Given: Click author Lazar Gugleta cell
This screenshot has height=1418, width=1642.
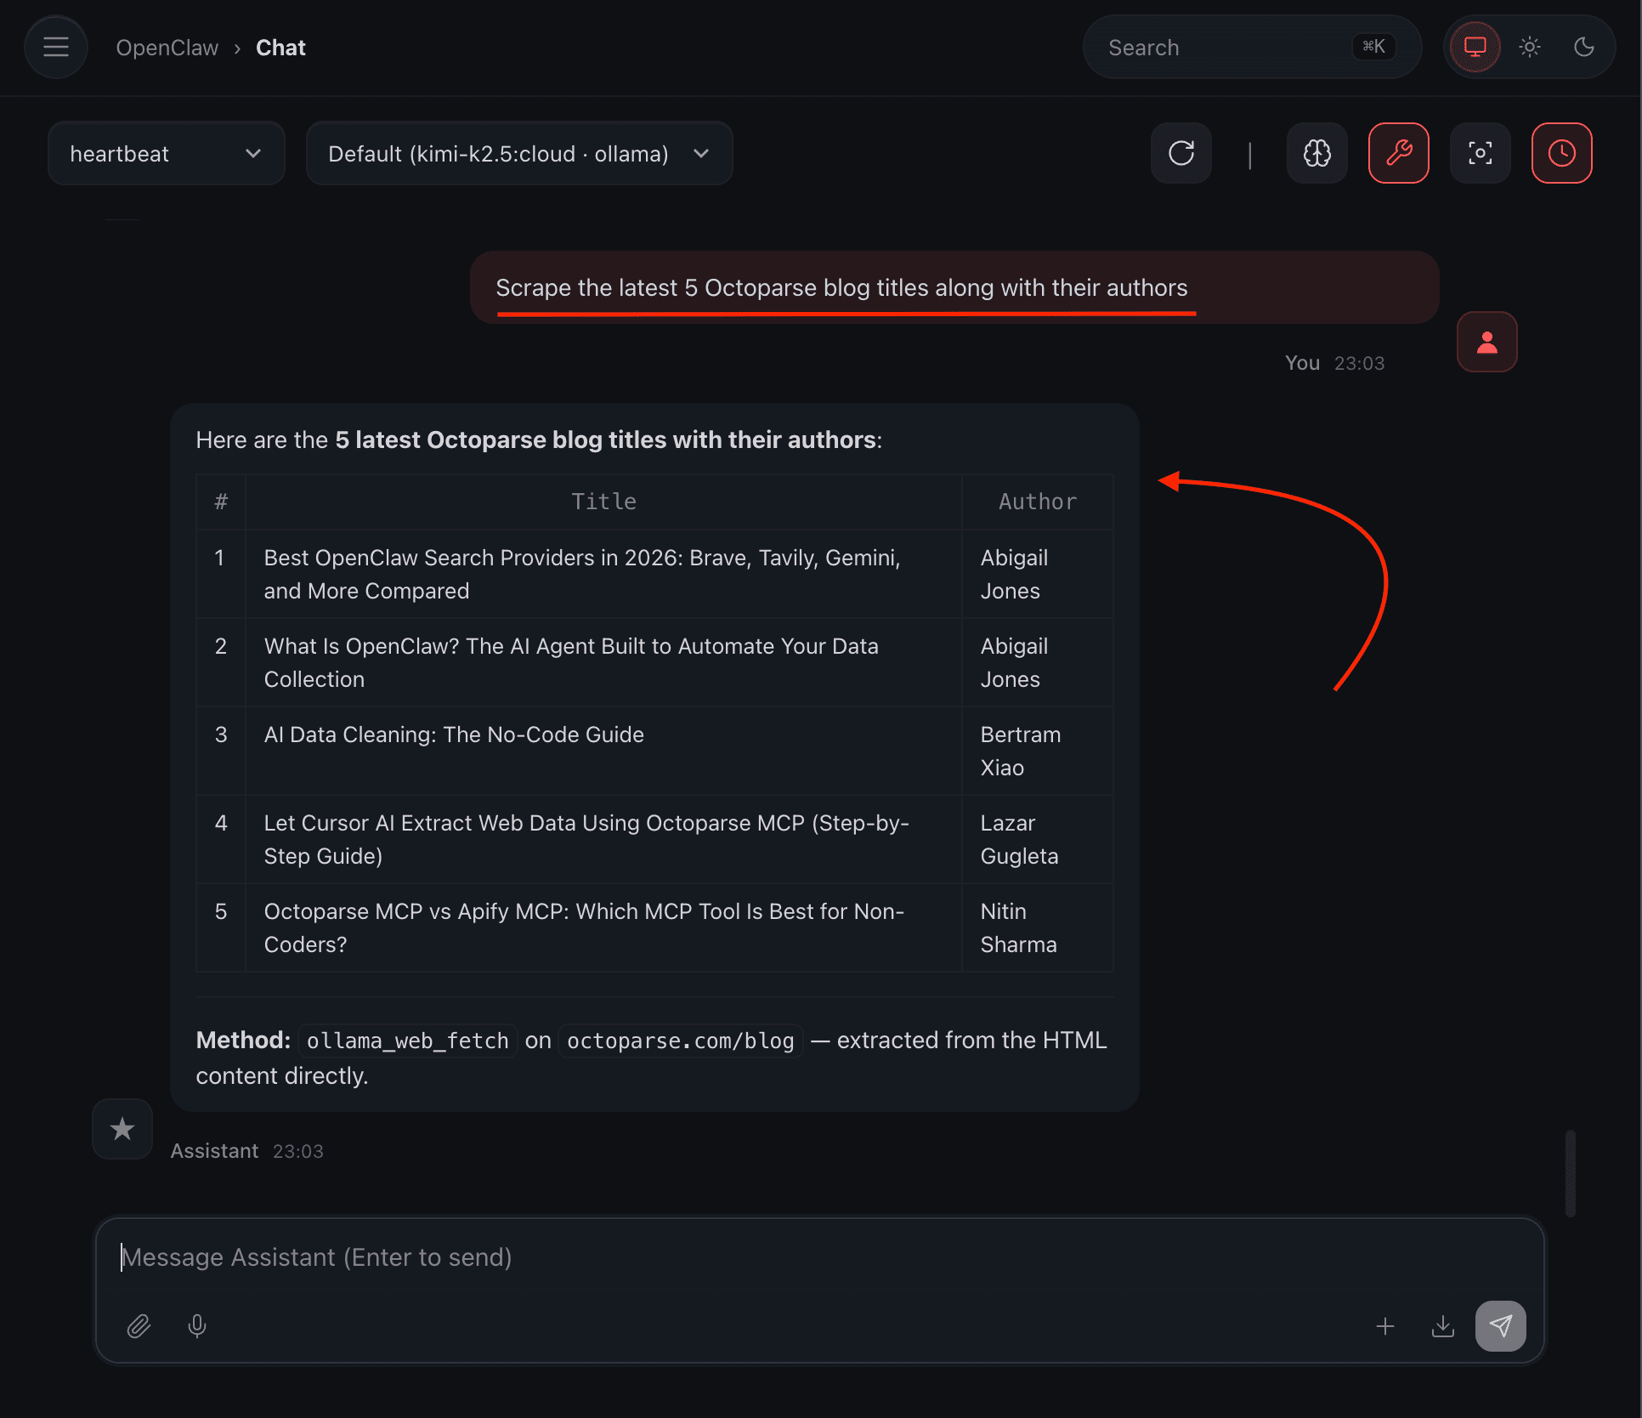Looking at the screenshot, I should point(1038,839).
